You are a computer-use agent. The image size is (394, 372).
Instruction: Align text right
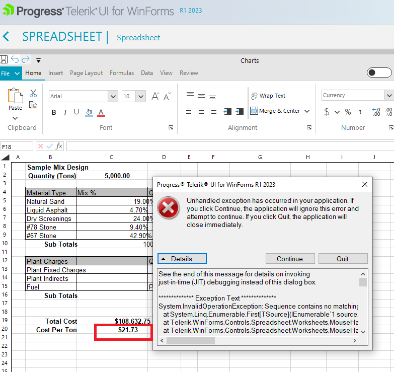pos(212,111)
